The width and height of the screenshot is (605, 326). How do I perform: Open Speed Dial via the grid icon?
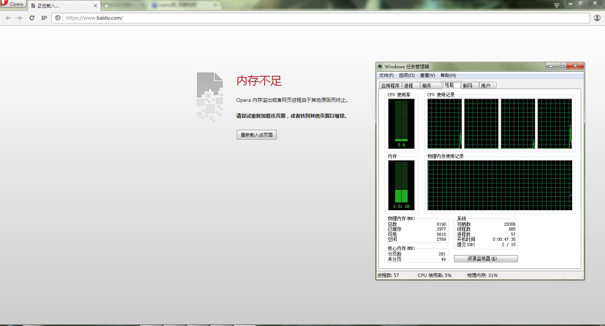coord(44,18)
